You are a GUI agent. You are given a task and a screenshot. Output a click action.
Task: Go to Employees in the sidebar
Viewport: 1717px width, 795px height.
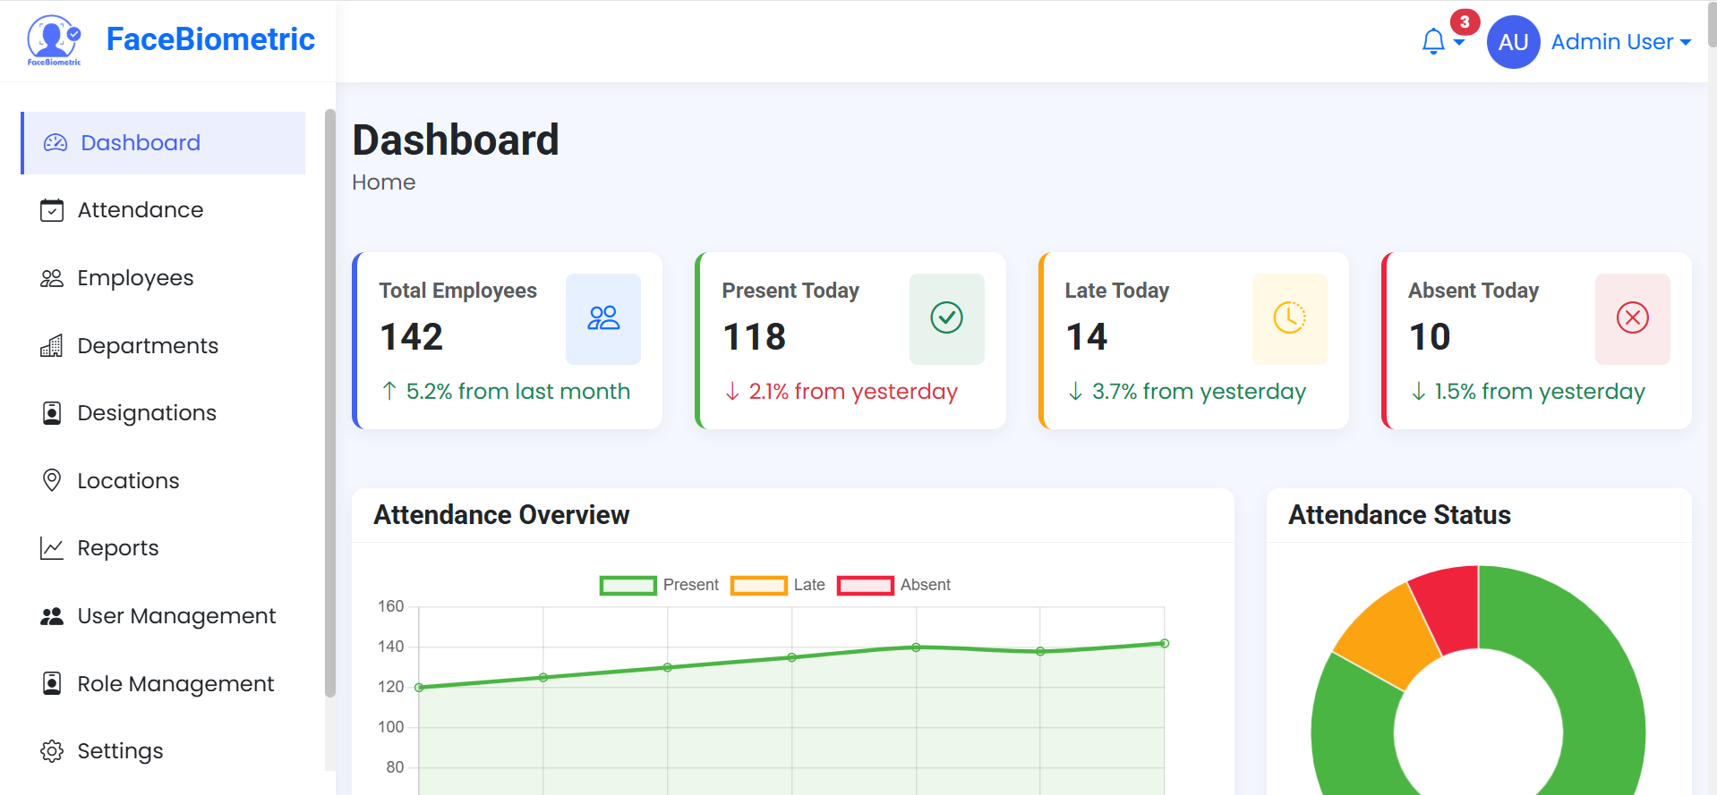coord(163,278)
